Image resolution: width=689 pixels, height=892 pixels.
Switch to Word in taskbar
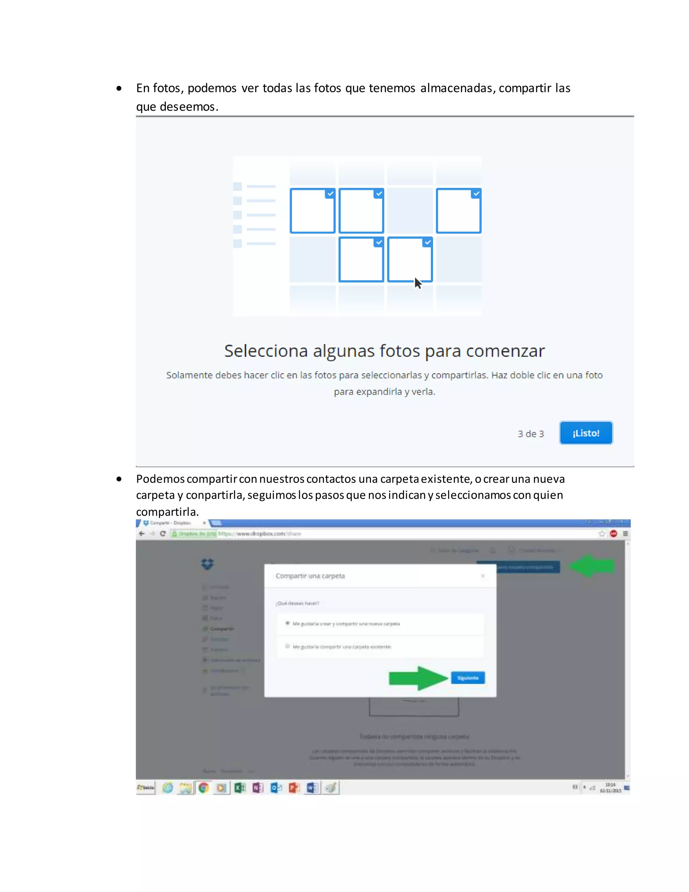[312, 788]
